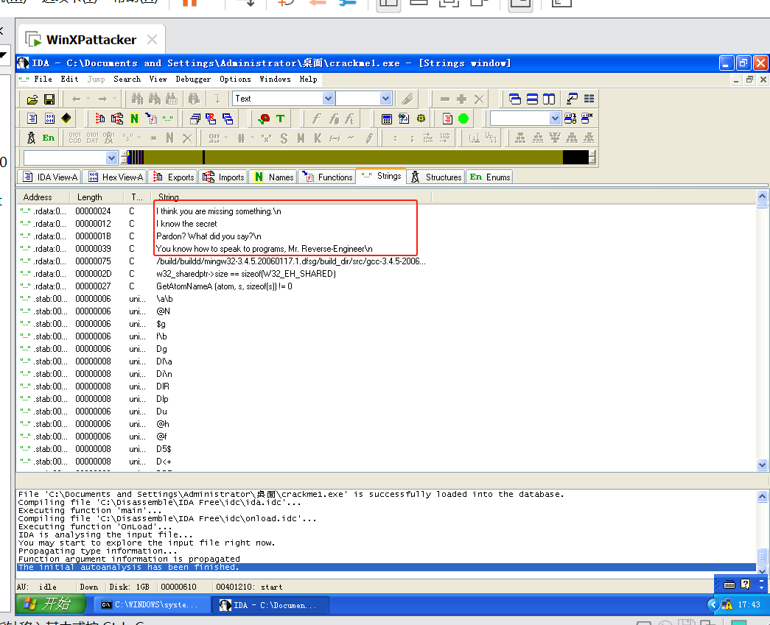Switch to the Names tab

pos(273,177)
